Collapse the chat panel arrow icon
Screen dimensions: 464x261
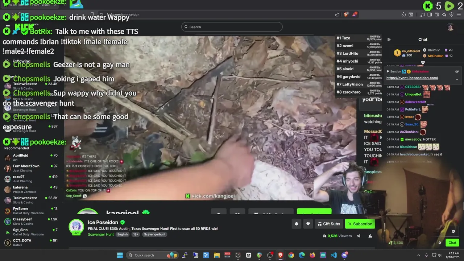click(x=389, y=40)
